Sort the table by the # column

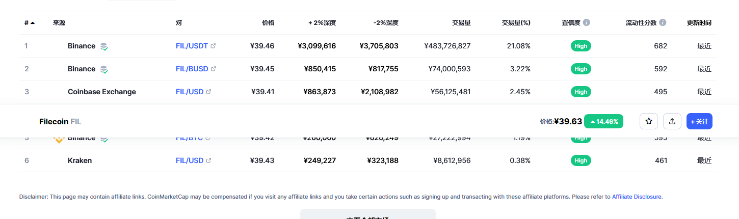[29, 23]
